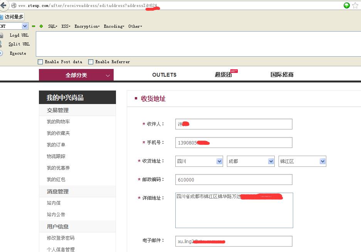Open 物流跟踪 in sidebar
The image size is (361, 252).
click(x=56, y=156)
